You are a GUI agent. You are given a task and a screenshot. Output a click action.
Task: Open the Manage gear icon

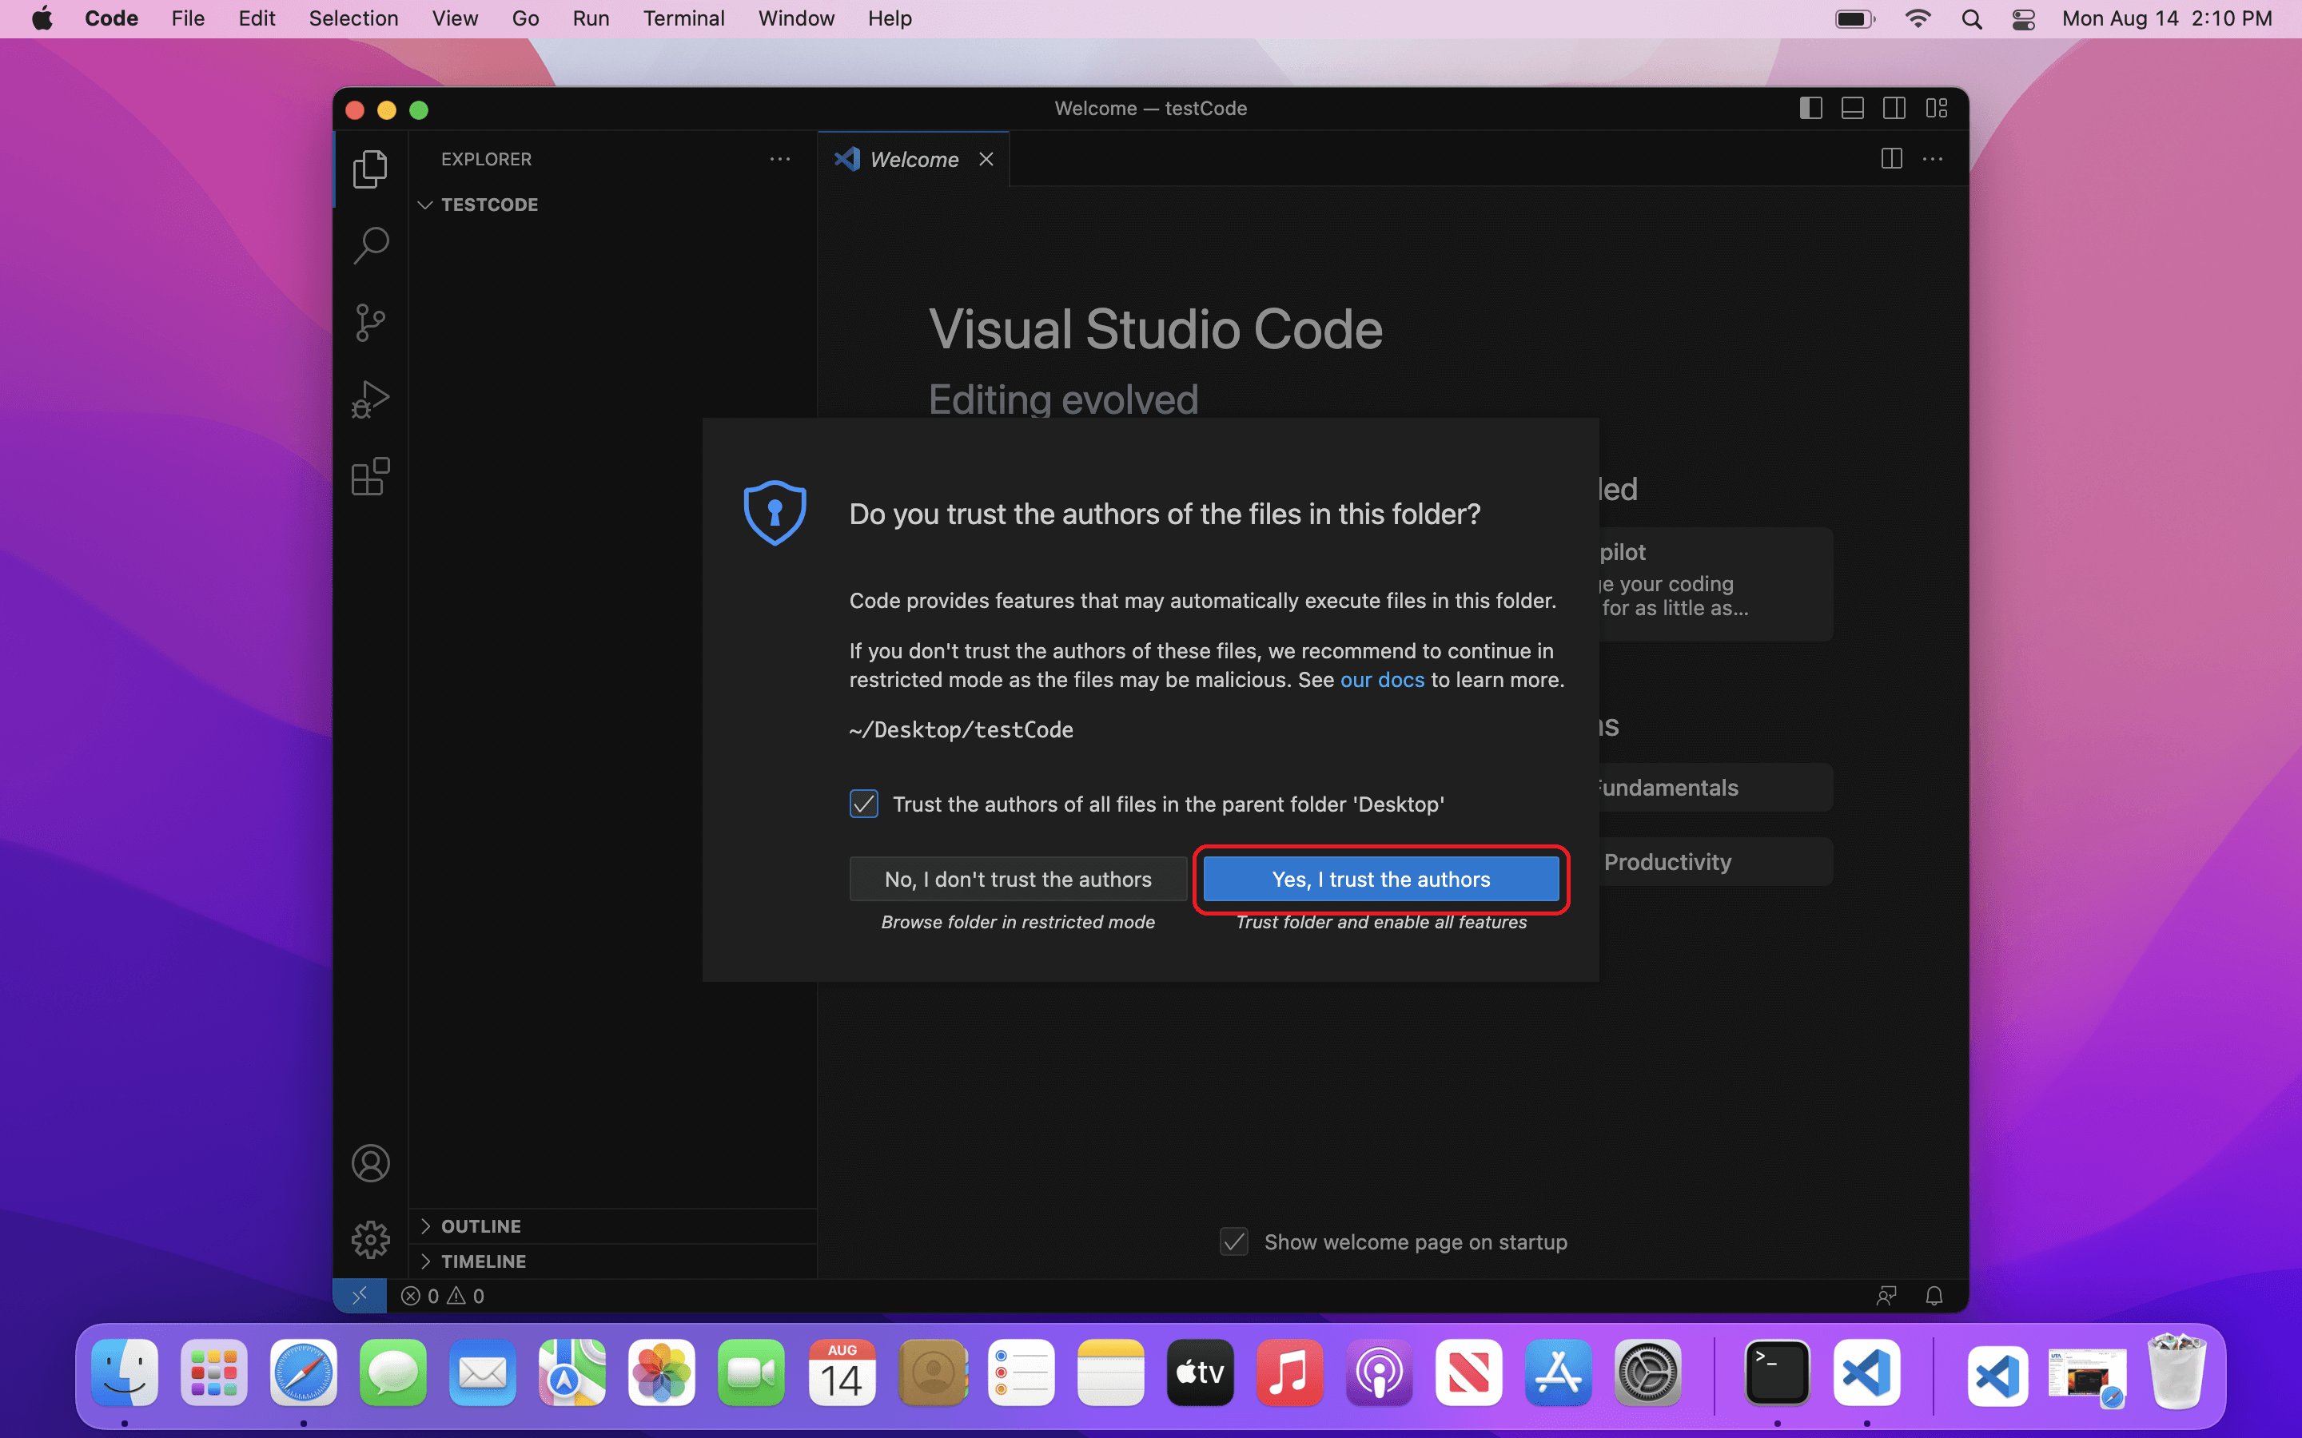370,1239
